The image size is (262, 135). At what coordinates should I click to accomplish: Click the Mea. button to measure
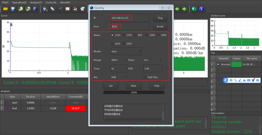point(134,86)
